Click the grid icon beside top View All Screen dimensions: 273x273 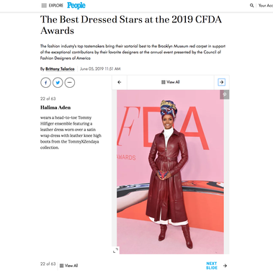164,82
